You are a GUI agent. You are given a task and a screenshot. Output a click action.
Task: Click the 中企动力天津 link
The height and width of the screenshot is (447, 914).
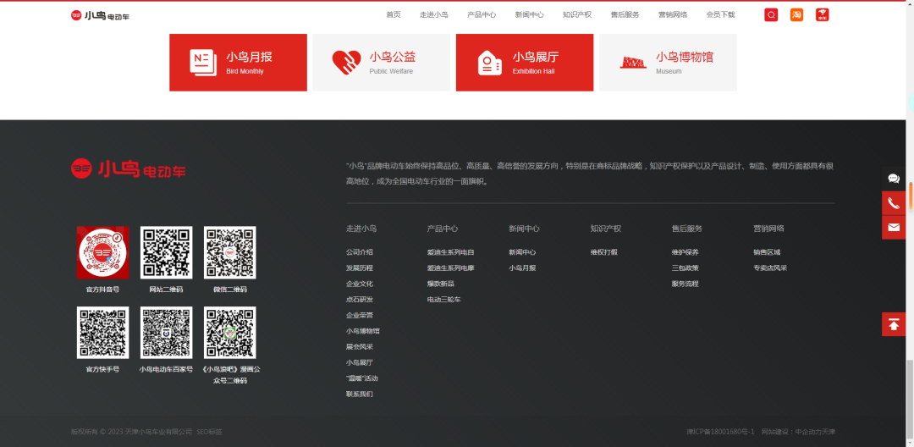click(x=815, y=432)
